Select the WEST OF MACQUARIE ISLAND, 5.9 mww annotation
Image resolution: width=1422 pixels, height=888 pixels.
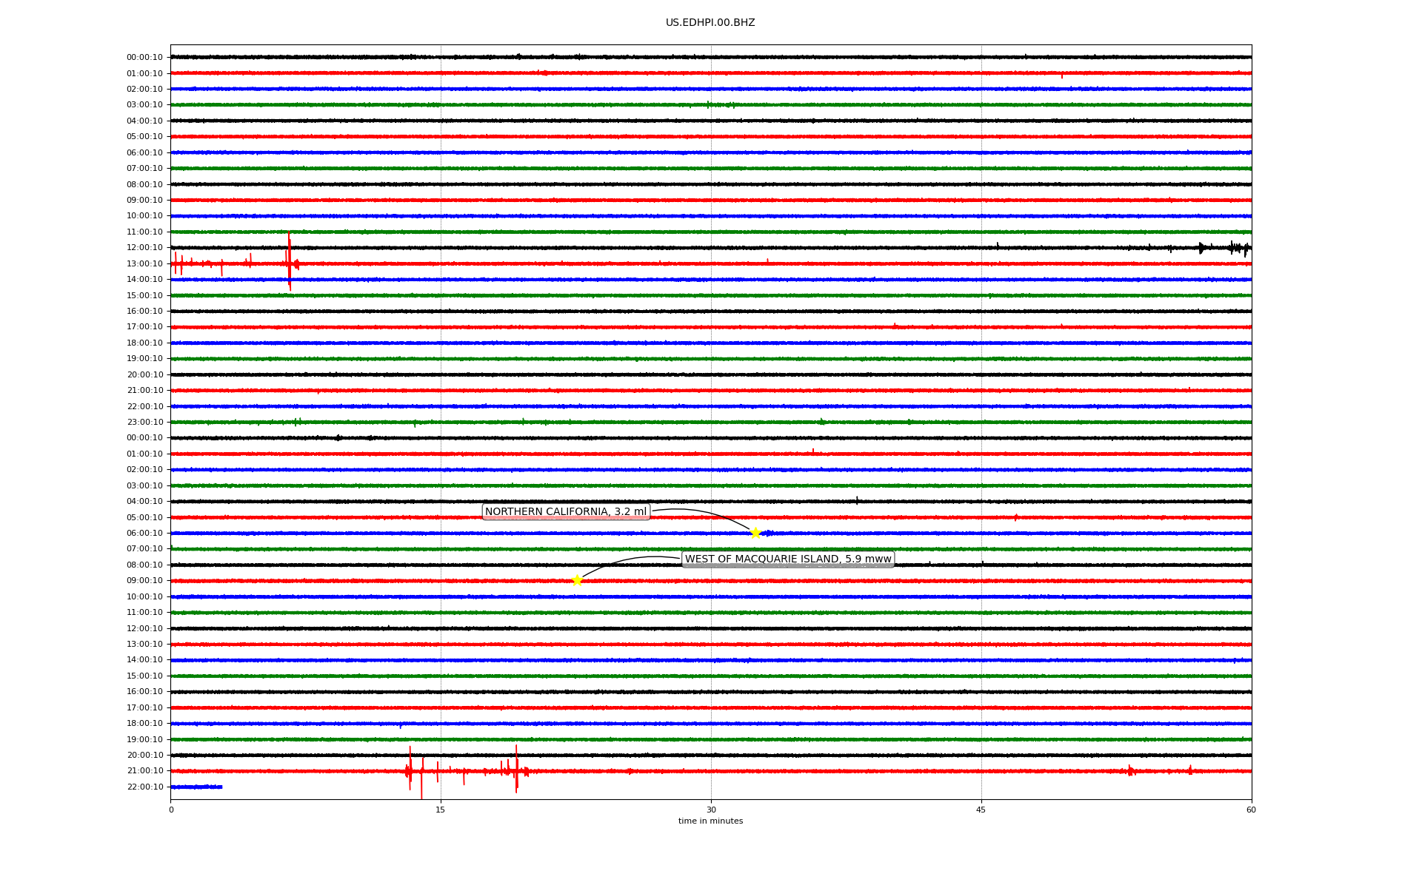788,559
